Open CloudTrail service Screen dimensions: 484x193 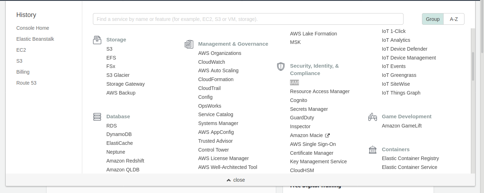click(x=209, y=88)
